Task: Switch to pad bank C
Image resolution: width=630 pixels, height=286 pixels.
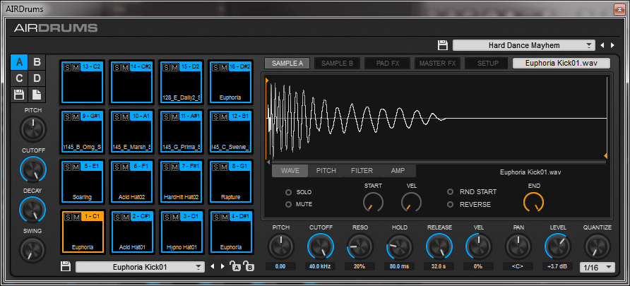Action: (x=19, y=78)
